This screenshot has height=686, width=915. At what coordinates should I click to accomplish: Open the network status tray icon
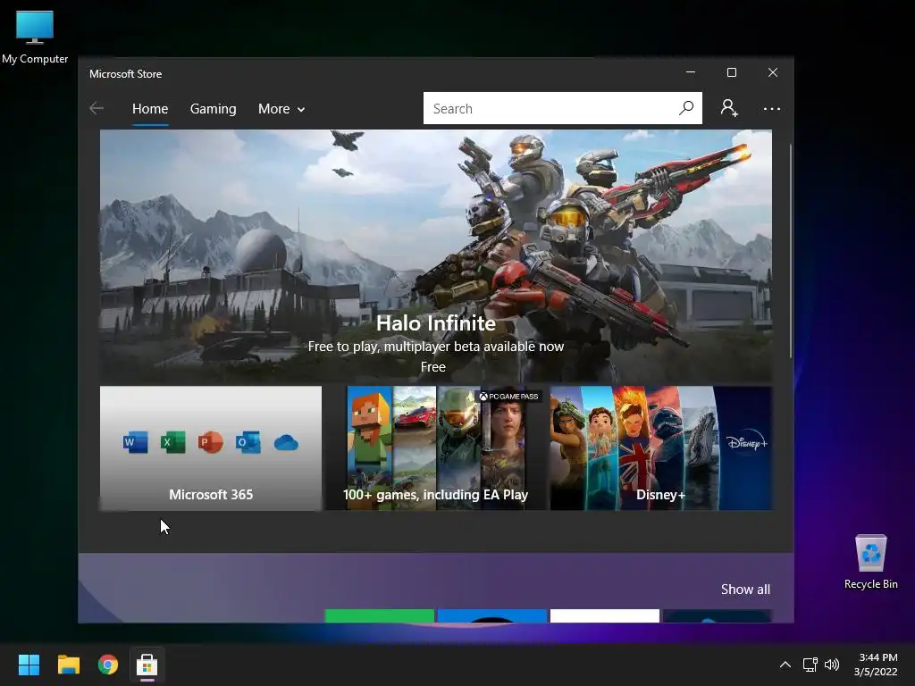[x=810, y=665]
